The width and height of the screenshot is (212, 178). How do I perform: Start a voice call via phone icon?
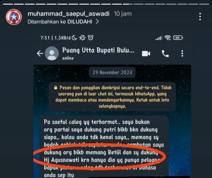pyautogui.click(x=165, y=54)
